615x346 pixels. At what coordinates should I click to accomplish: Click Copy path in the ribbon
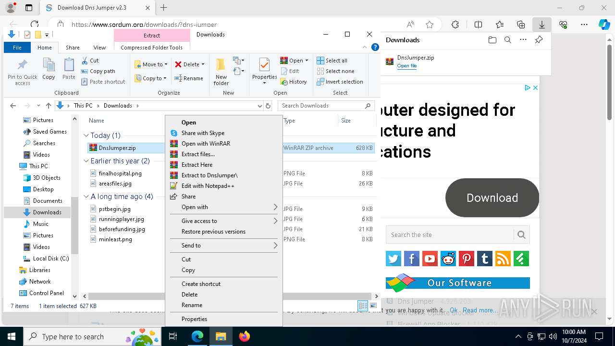98,71
